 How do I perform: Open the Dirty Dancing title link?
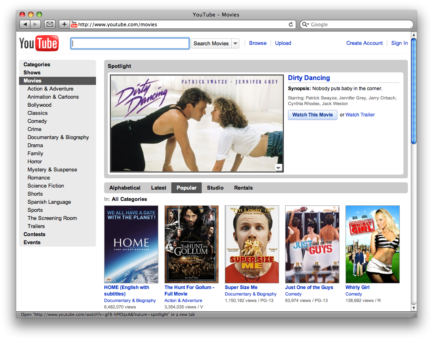pos(309,78)
